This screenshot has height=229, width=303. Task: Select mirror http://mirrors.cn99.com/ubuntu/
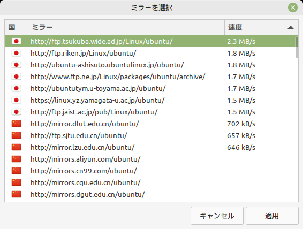point(151,171)
